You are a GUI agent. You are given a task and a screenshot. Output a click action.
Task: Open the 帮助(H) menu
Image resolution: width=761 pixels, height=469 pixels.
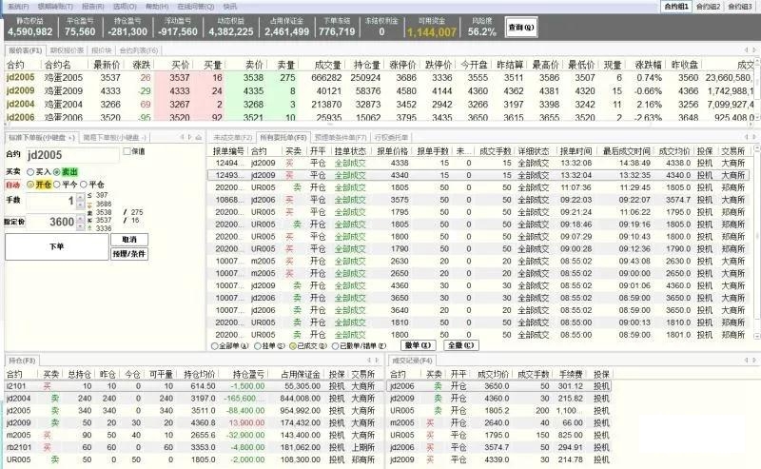coord(157,7)
